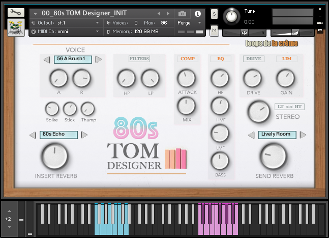The width and height of the screenshot is (329, 238).
Task: Select previous send reverb before Lively Room
Action: click(x=251, y=135)
